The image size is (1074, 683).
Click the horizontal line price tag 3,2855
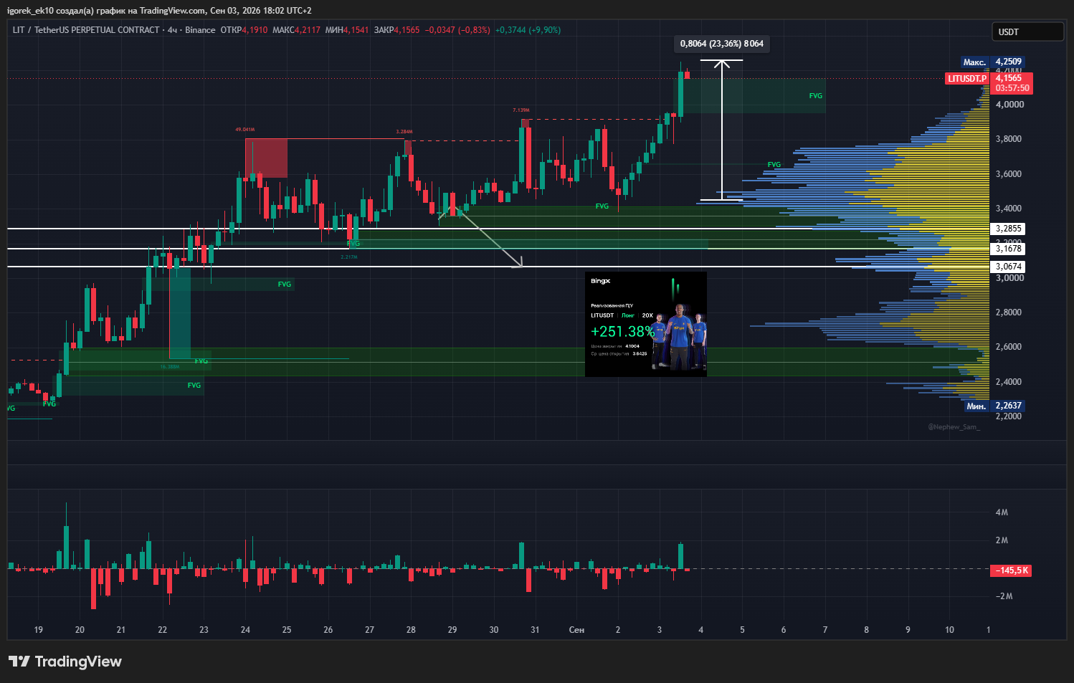pyautogui.click(x=1008, y=229)
